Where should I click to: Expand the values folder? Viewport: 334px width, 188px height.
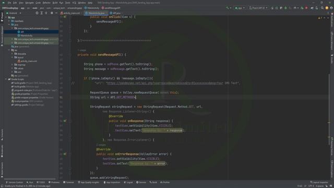[x=12, y=68]
